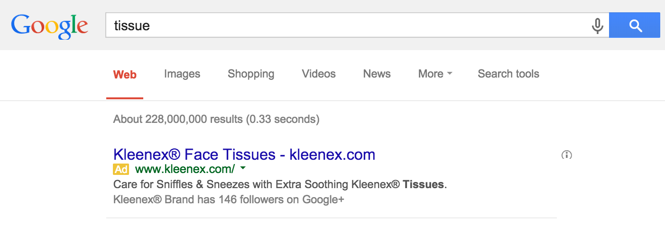Click the Google+ followers line
The height and width of the screenshot is (225, 665).
point(229,199)
